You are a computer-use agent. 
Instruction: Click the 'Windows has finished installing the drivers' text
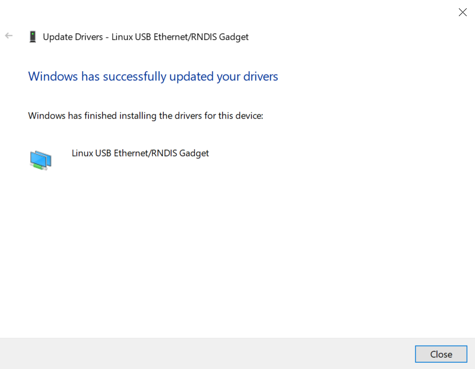click(146, 116)
